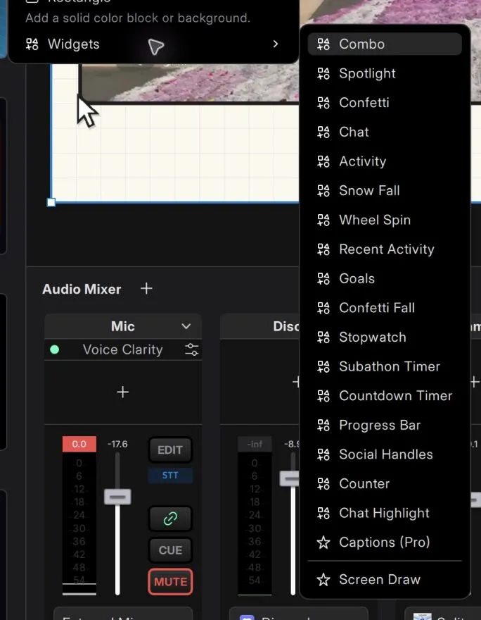The height and width of the screenshot is (620, 481).
Task: Enable CUE on Mic channel
Action: pos(170,550)
